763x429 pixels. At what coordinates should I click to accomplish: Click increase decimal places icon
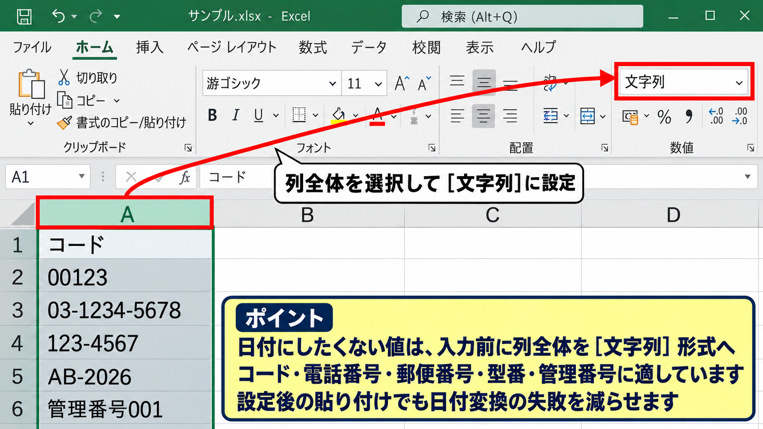(716, 116)
